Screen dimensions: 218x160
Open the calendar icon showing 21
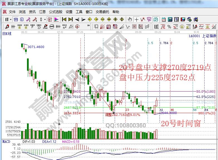163,19
